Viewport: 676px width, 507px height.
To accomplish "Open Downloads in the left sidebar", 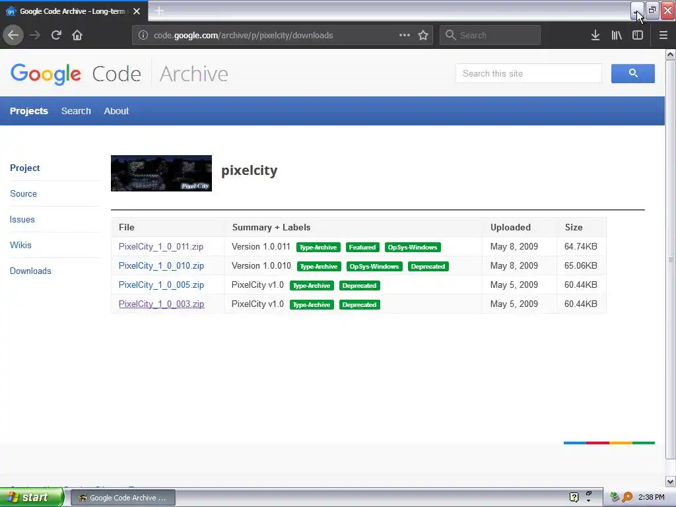I will (30, 271).
